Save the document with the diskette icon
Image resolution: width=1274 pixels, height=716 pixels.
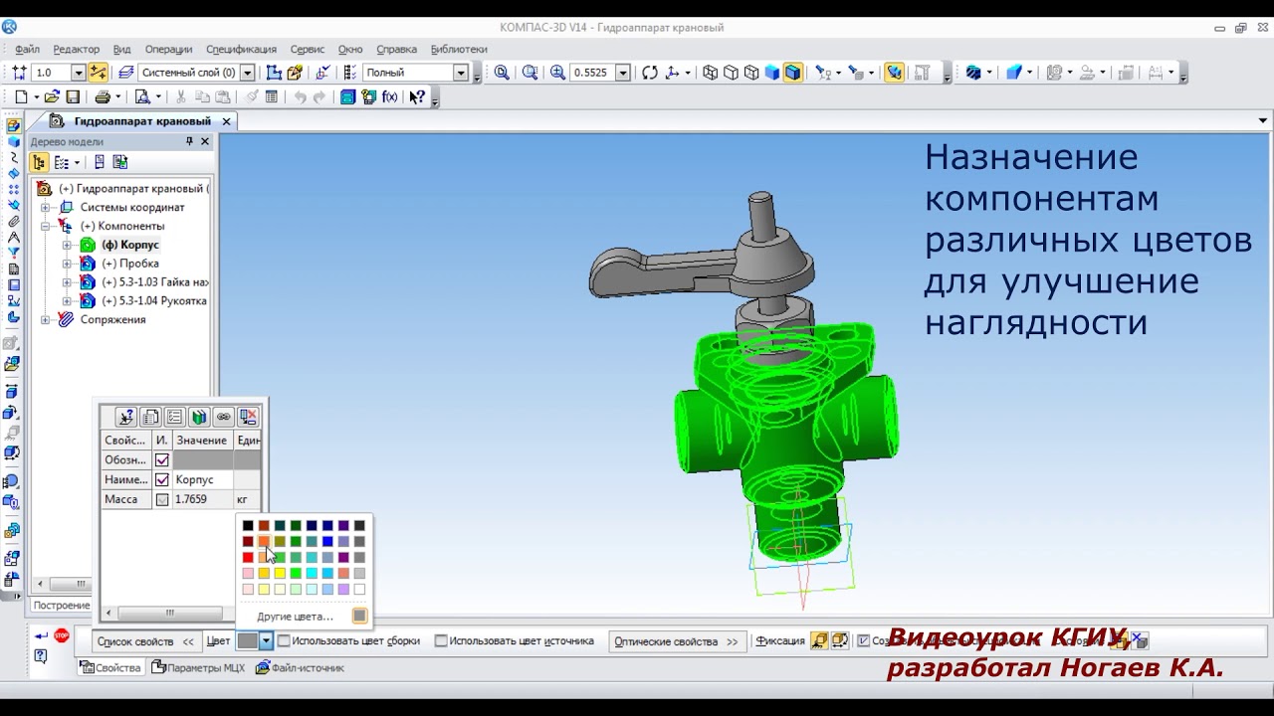[73, 97]
